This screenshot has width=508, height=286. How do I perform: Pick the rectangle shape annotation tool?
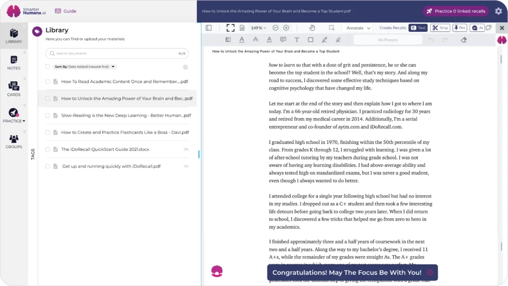pyautogui.click(x=311, y=40)
